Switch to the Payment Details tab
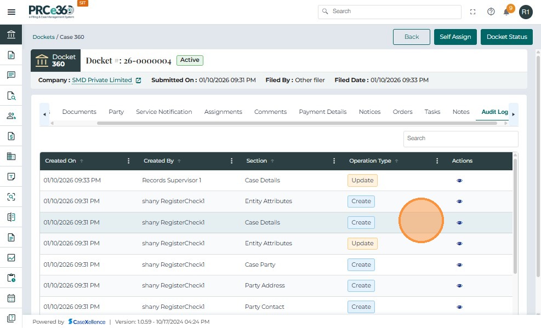The image size is (541, 328). 322,112
